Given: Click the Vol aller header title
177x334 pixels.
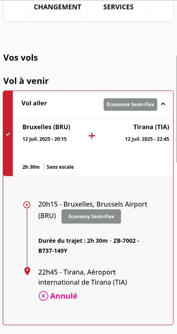Looking at the screenshot, I should 34,103.
